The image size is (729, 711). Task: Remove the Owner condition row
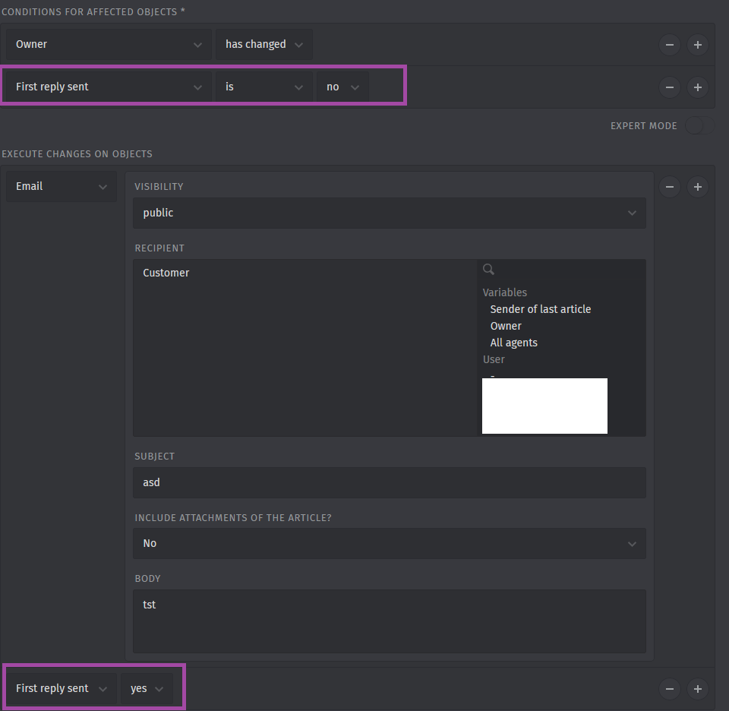(670, 45)
